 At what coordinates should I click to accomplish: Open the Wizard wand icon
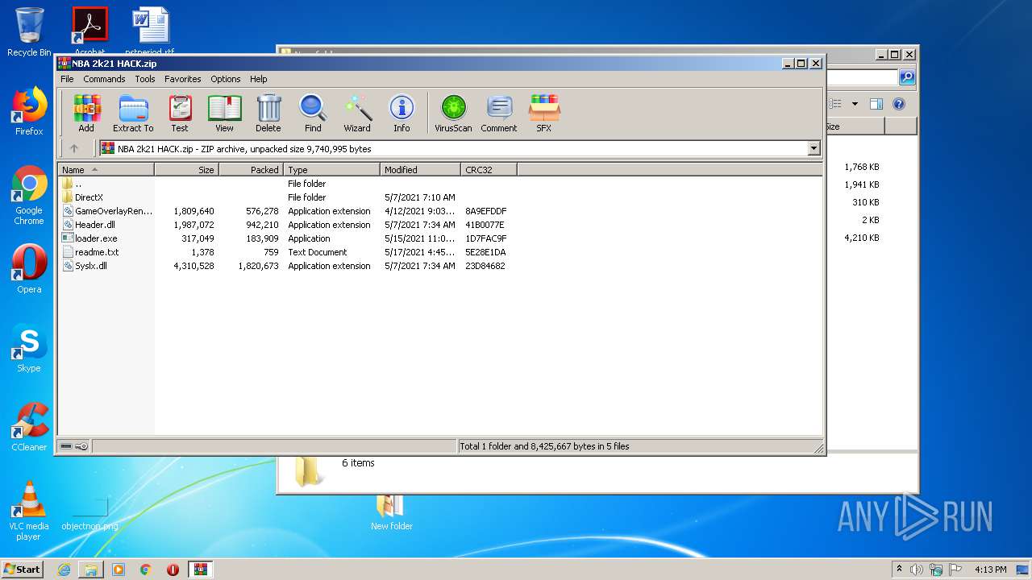click(357, 113)
